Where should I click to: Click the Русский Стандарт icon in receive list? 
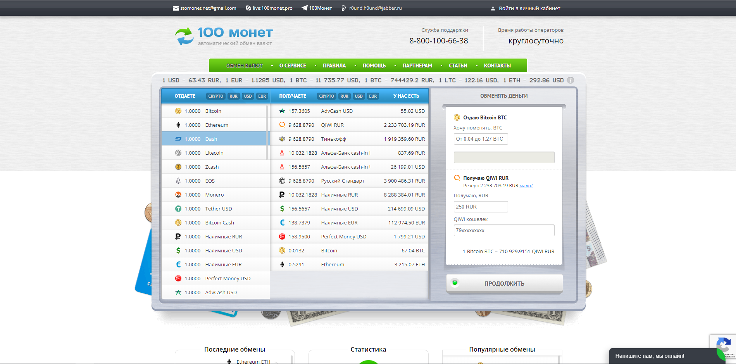(282, 181)
